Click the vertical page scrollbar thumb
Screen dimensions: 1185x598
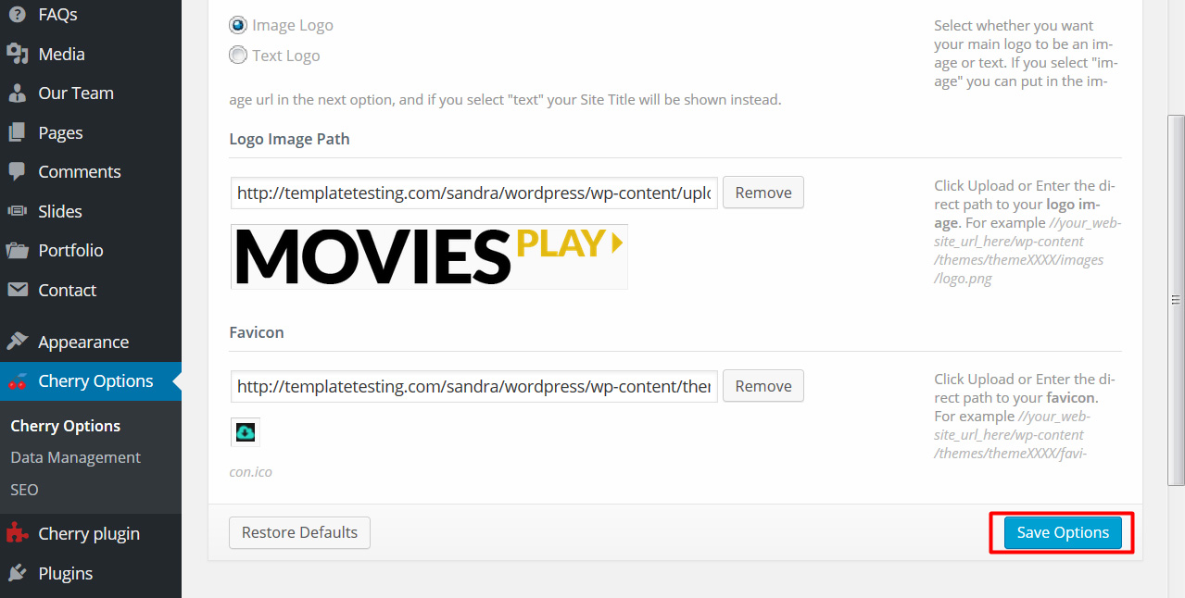point(1176,300)
